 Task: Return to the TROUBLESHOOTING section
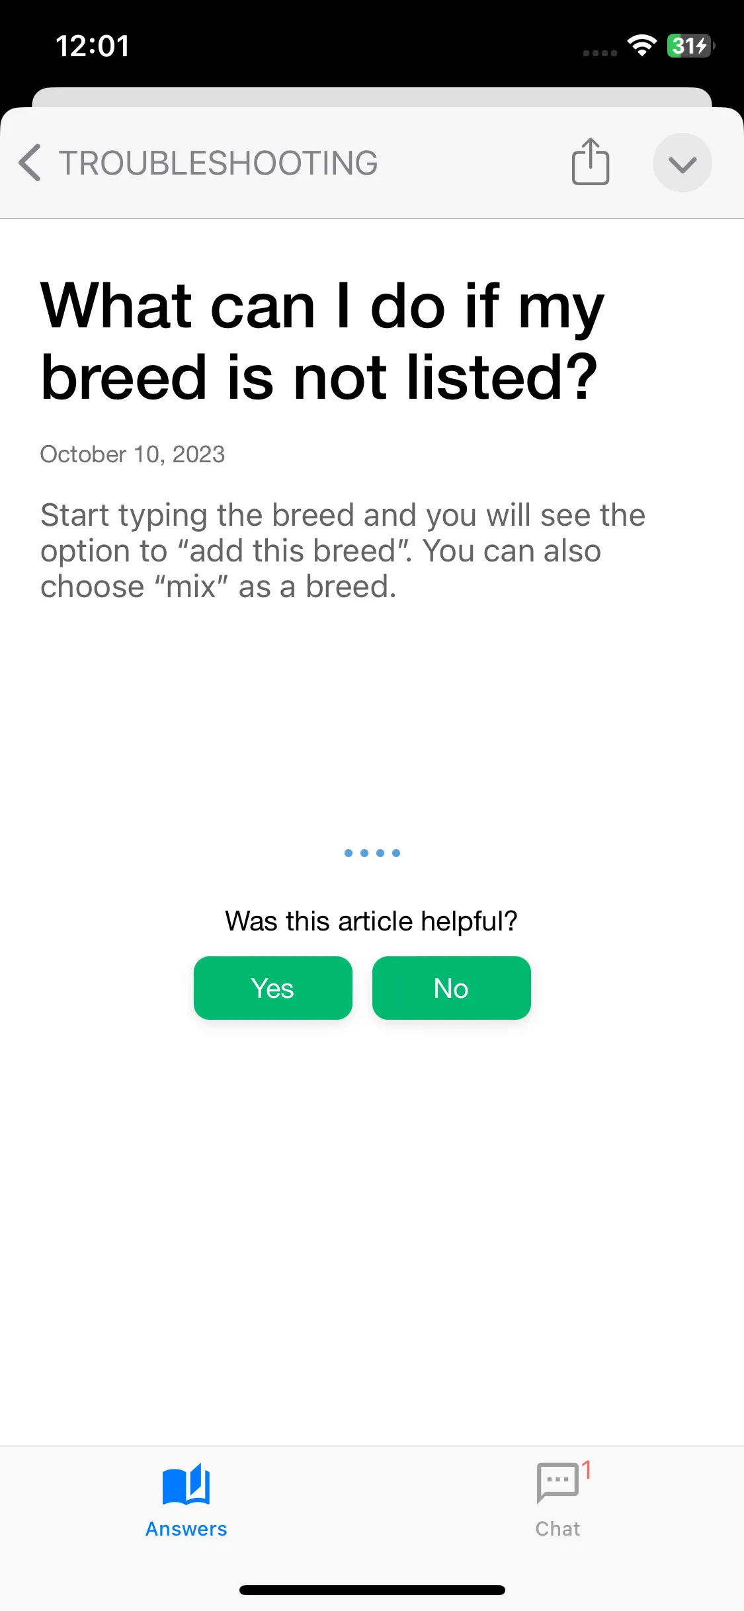218,163
